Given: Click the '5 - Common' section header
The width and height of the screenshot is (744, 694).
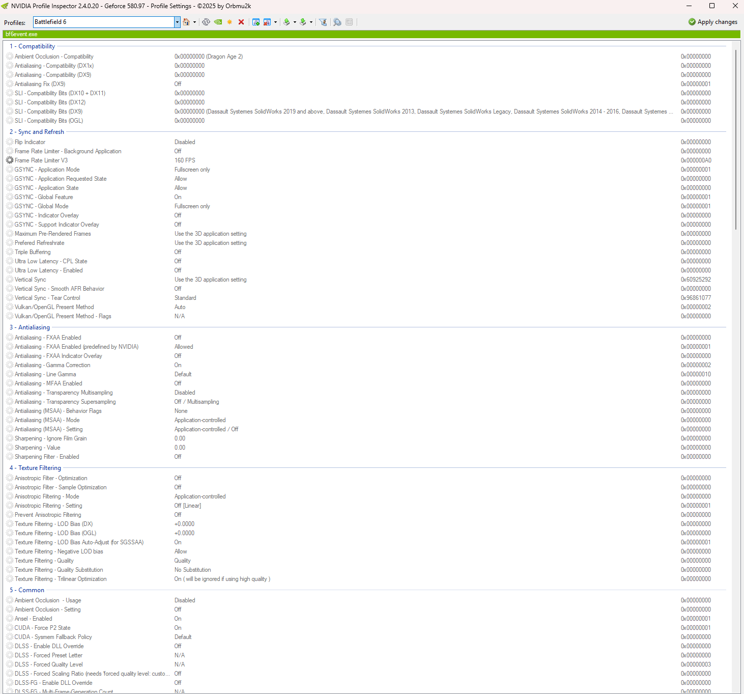Looking at the screenshot, I should (27, 590).
